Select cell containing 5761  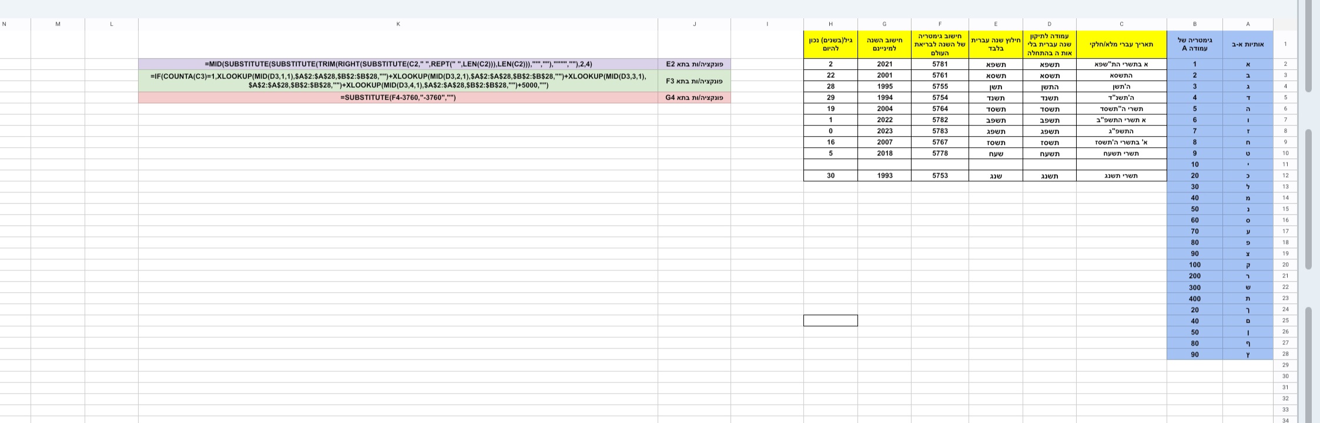point(940,75)
